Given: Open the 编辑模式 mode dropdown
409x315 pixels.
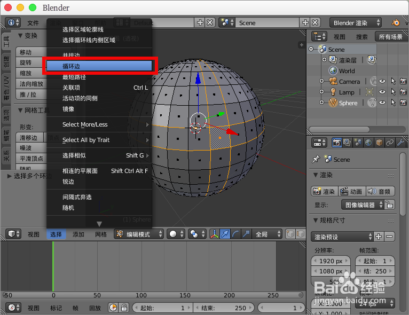Looking at the screenshot, I should pos(139,234).
